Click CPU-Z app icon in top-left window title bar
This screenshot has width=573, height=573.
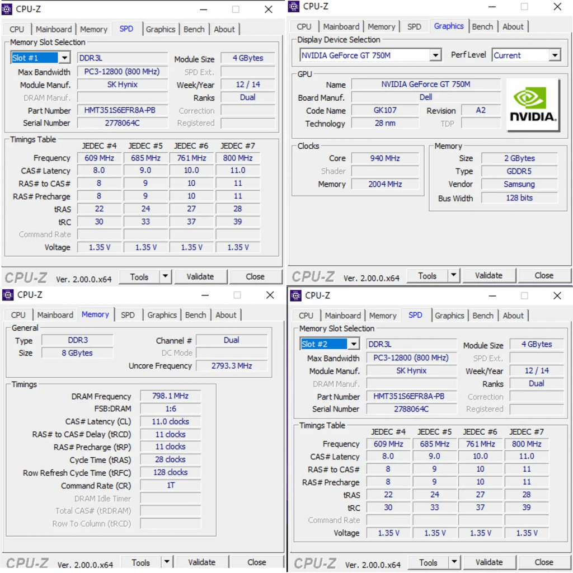[x=7, y=9]
